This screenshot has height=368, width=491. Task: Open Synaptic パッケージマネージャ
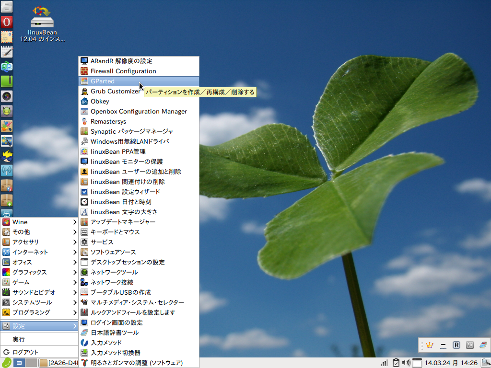coord(139,131)
